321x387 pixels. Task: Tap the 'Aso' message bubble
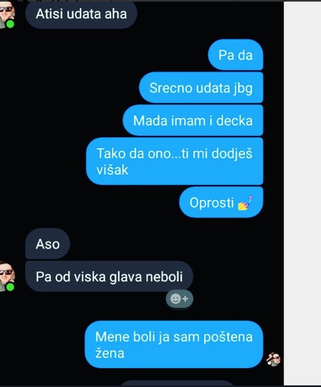[x=48, y=244]
